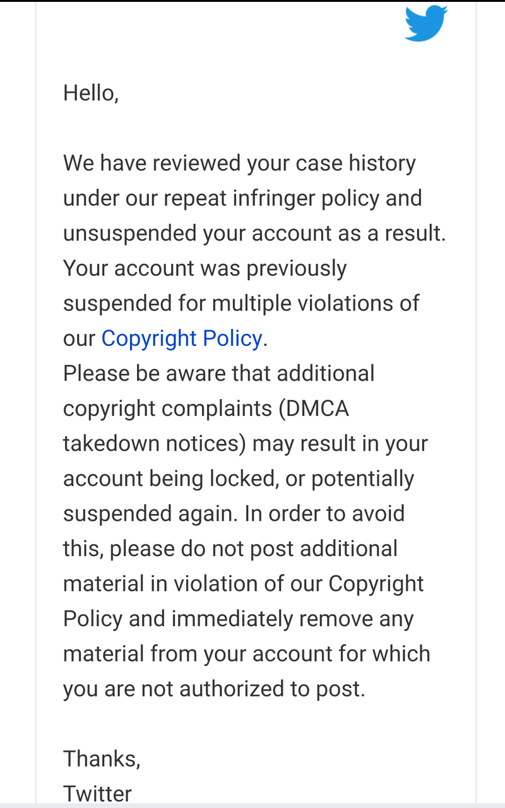Click the line "We have reviewed your case history"
The width and height of the screenshot is (505, 808).
[x=239, y=163]
